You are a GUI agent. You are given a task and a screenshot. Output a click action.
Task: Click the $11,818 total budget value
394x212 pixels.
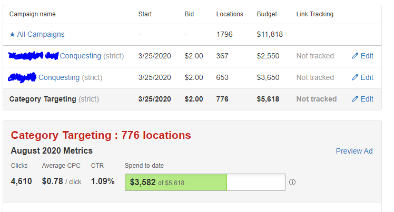(x=270, y=34)
